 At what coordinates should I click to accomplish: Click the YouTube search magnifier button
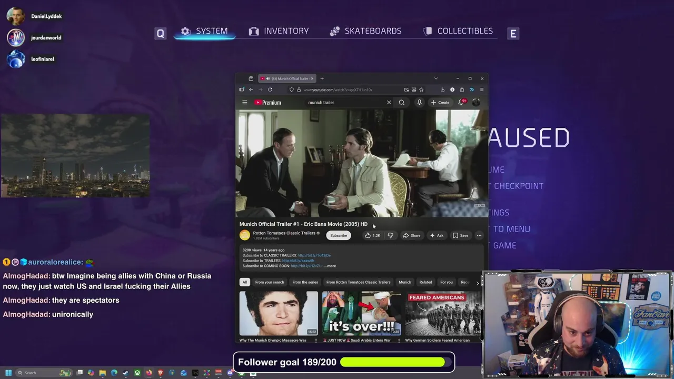point(402,103)
